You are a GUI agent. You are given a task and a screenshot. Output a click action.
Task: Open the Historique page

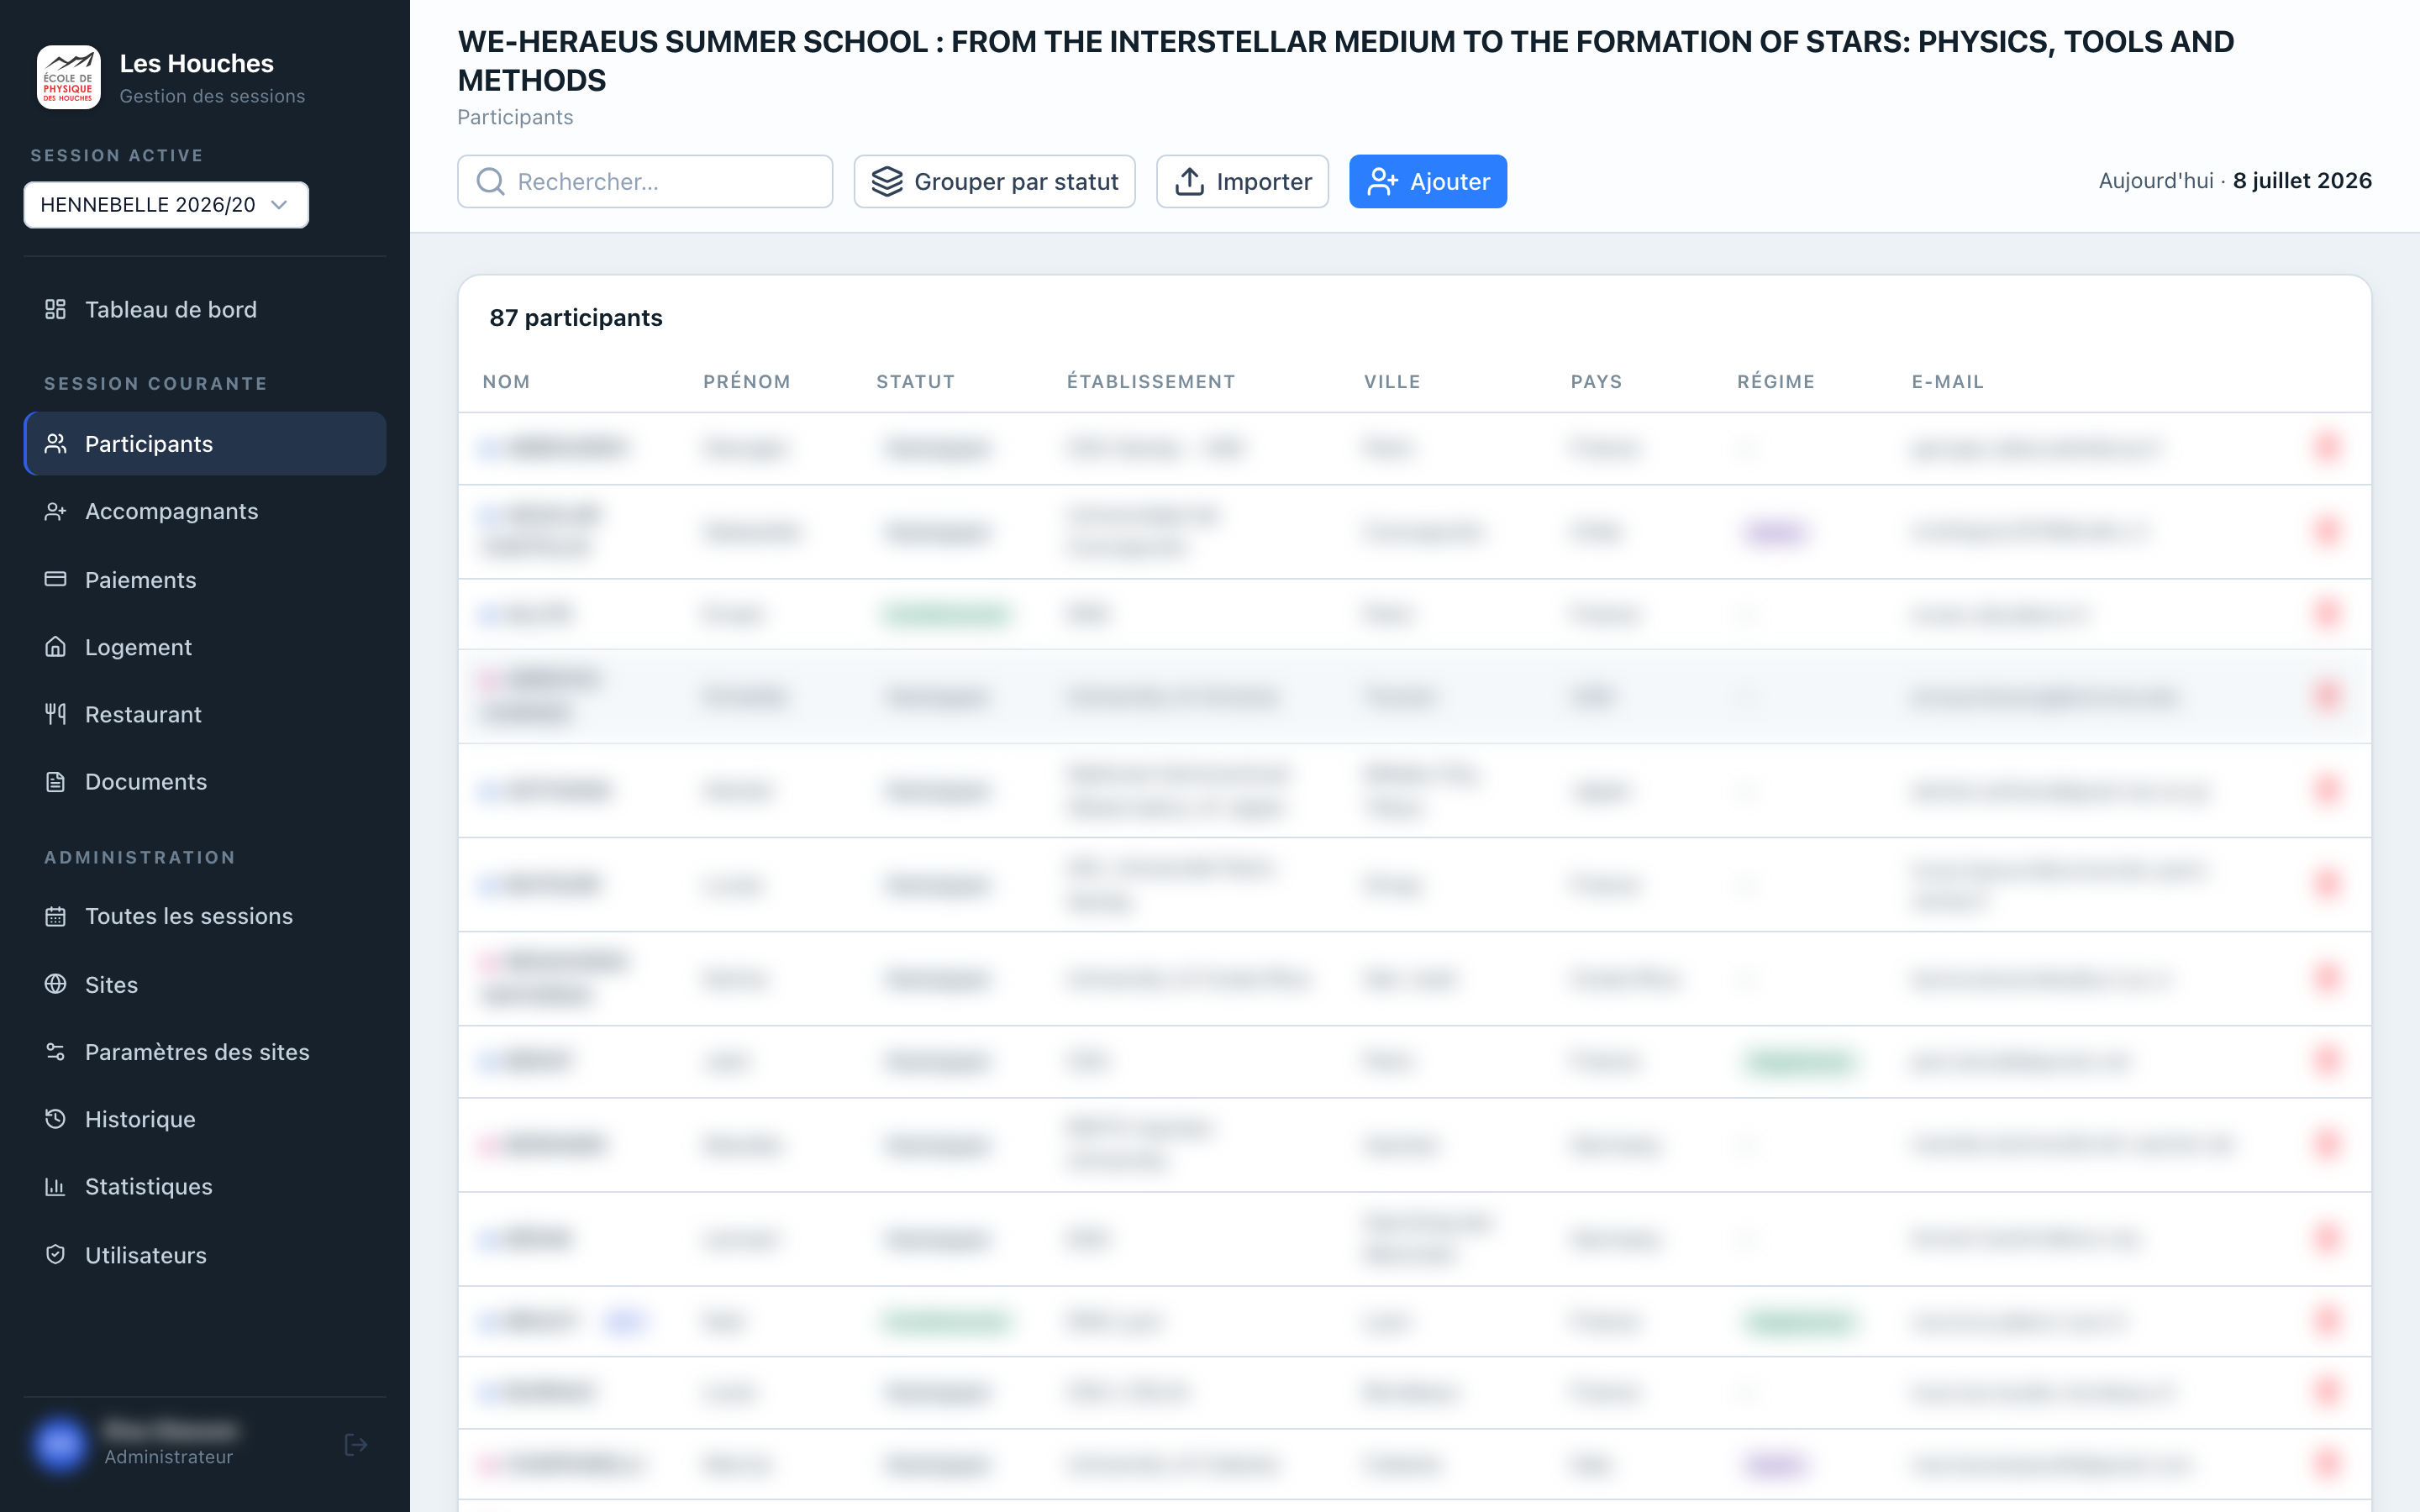205,1119
